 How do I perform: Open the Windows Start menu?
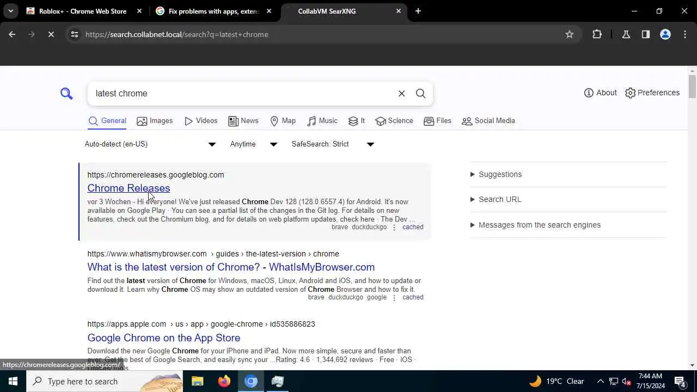click(13, 381)
